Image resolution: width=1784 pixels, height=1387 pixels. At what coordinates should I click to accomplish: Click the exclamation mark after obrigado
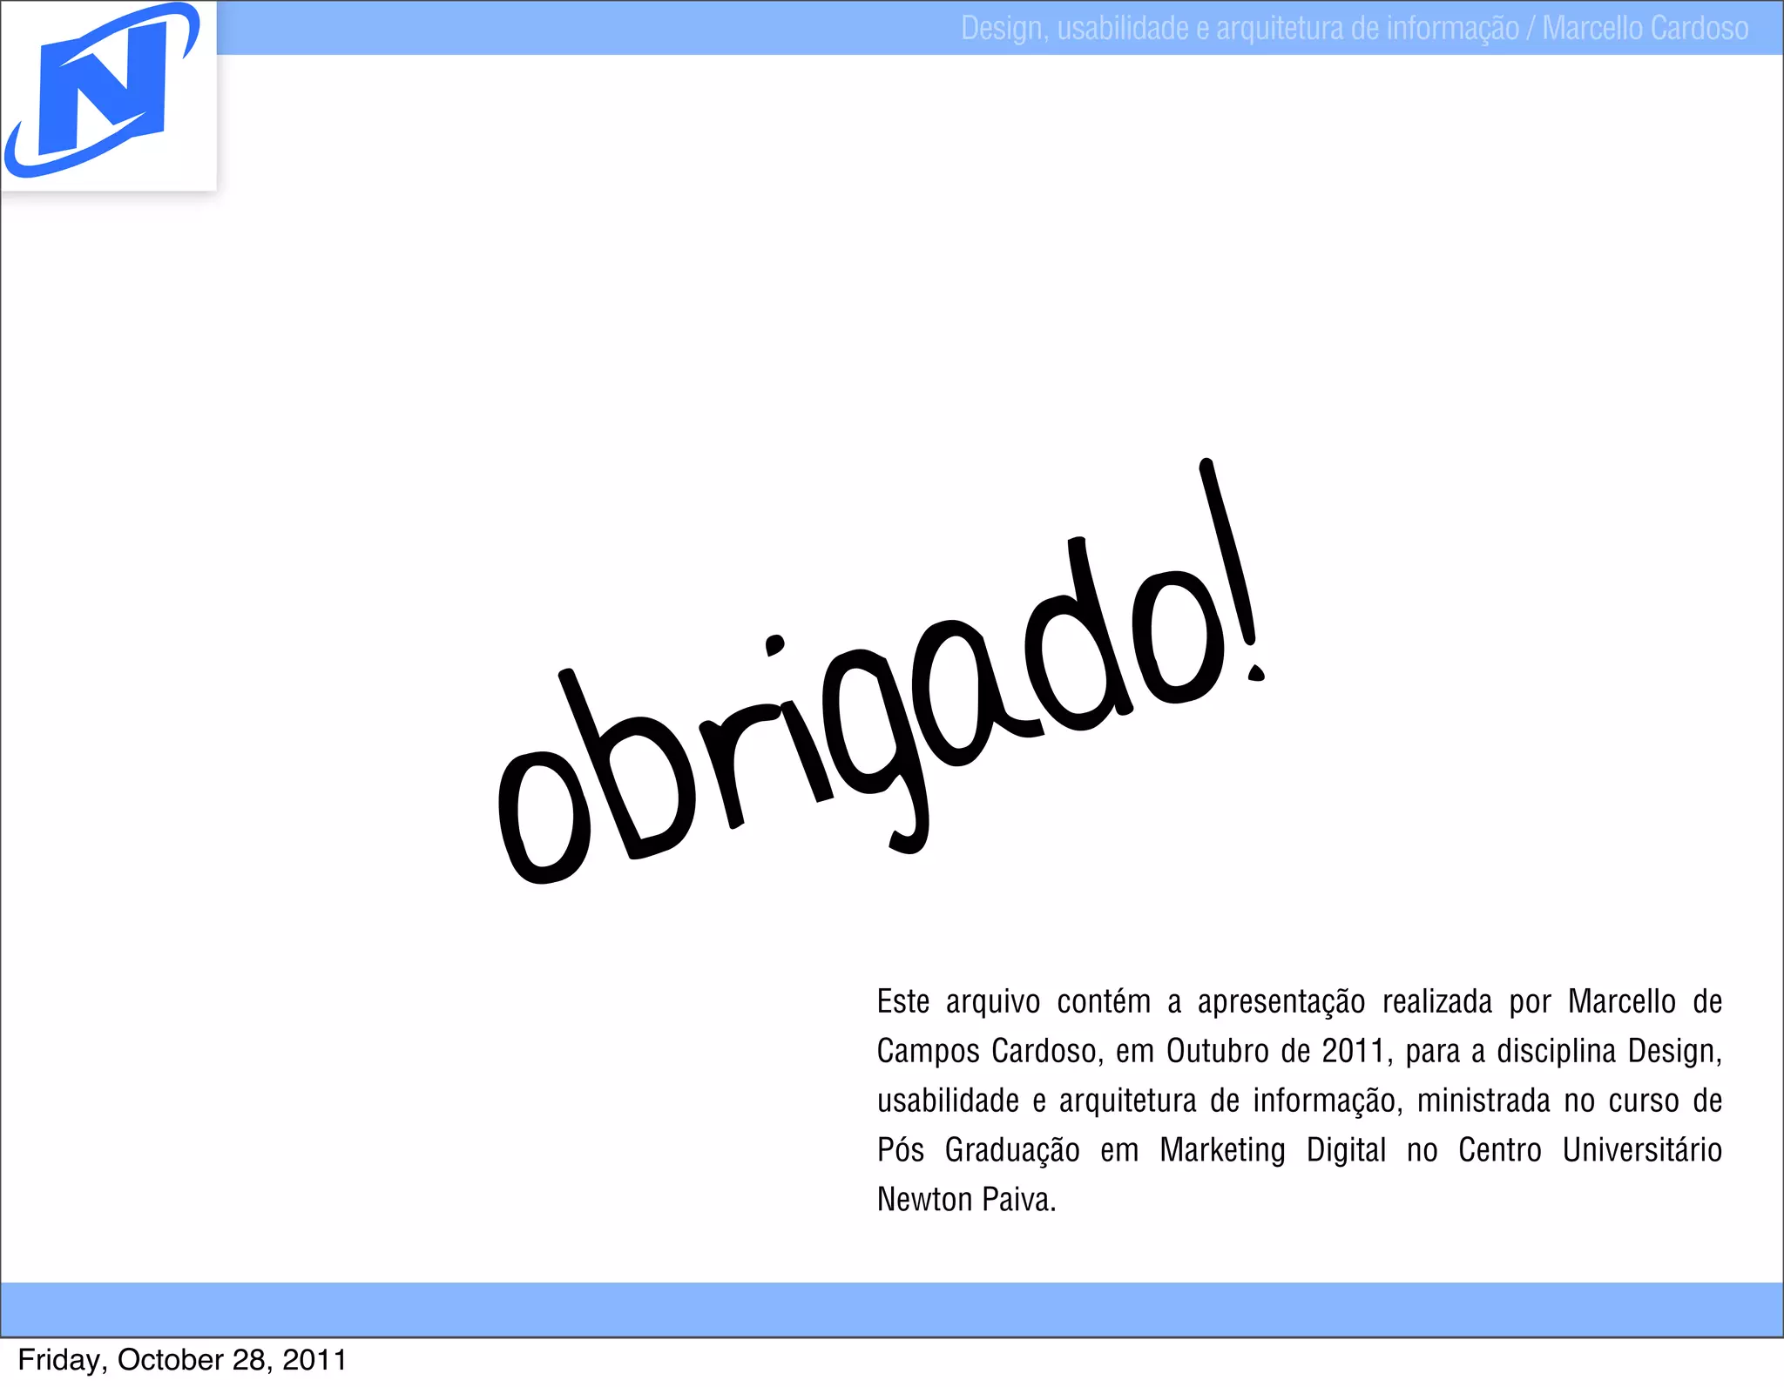pyautogui.click(x=1232, y=566)
